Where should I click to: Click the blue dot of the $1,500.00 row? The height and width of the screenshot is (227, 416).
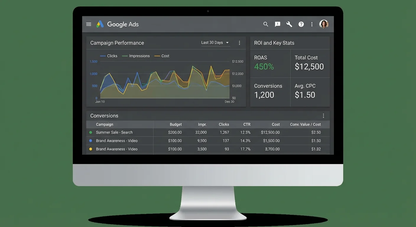[91, 141]
